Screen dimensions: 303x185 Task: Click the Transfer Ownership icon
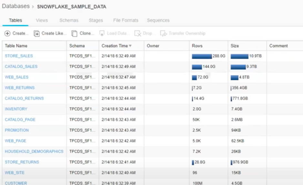tap(164, 33)
